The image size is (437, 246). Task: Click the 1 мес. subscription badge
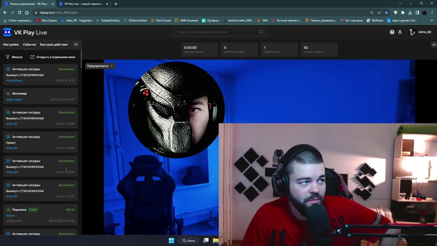coord(33,210)
